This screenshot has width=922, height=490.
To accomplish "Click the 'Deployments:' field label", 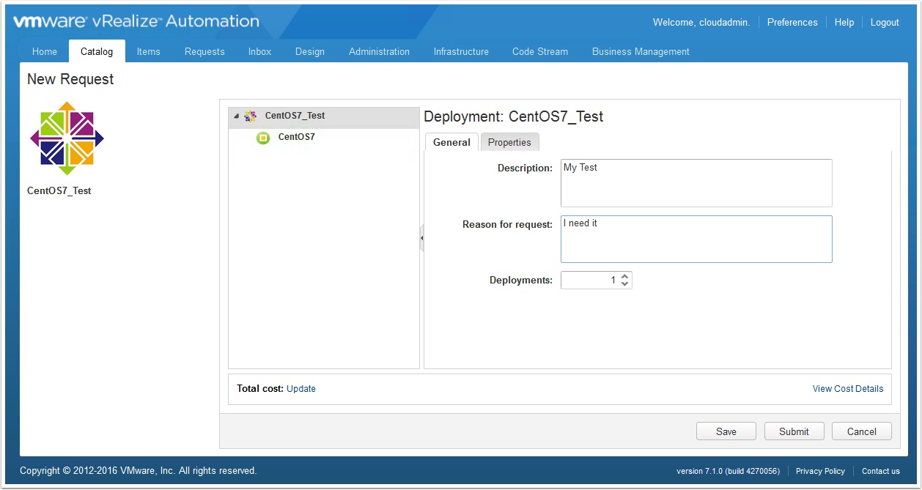I will [521, 280].
